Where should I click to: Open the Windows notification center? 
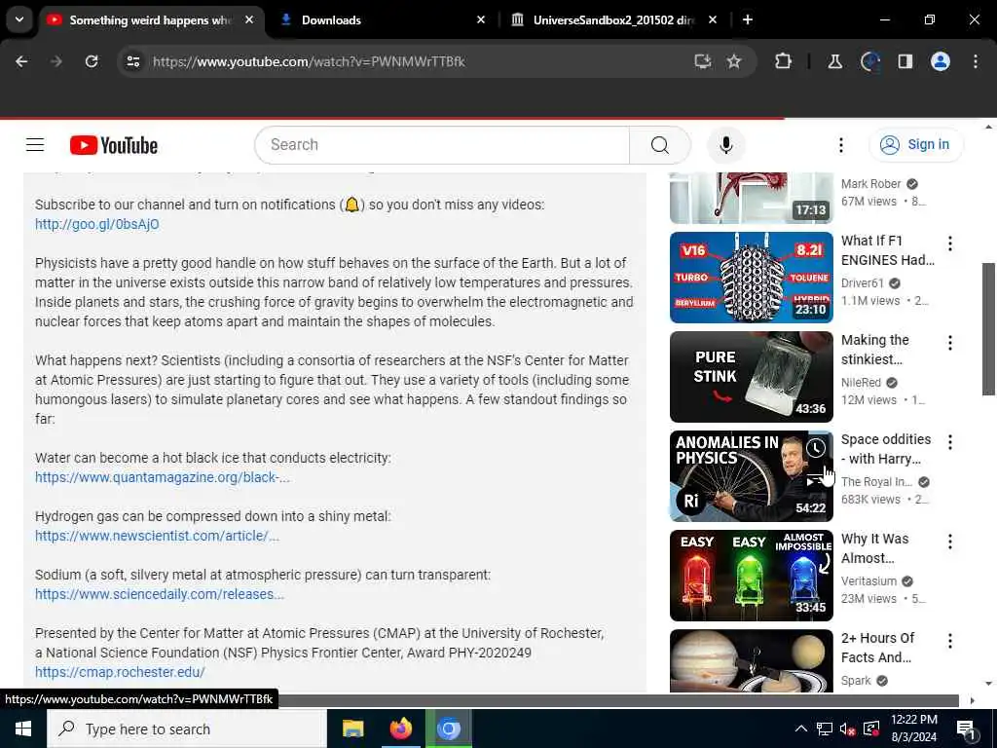point(966,730)
